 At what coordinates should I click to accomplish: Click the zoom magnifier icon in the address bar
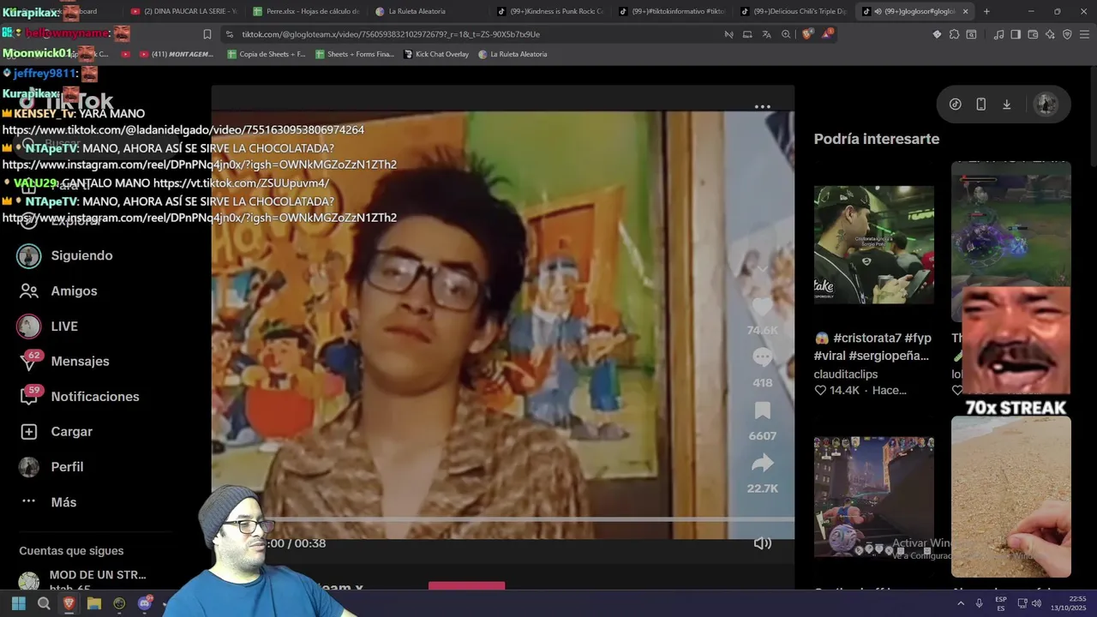[786, 34]
